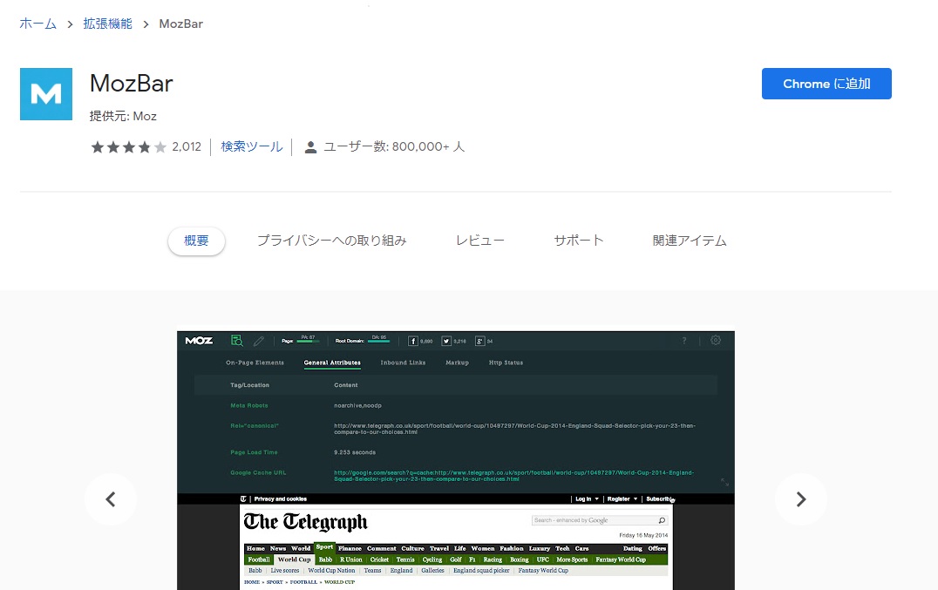Click the MozBar blue M logo icon
This screenshot has height=590, width=938.
[46, 94]
